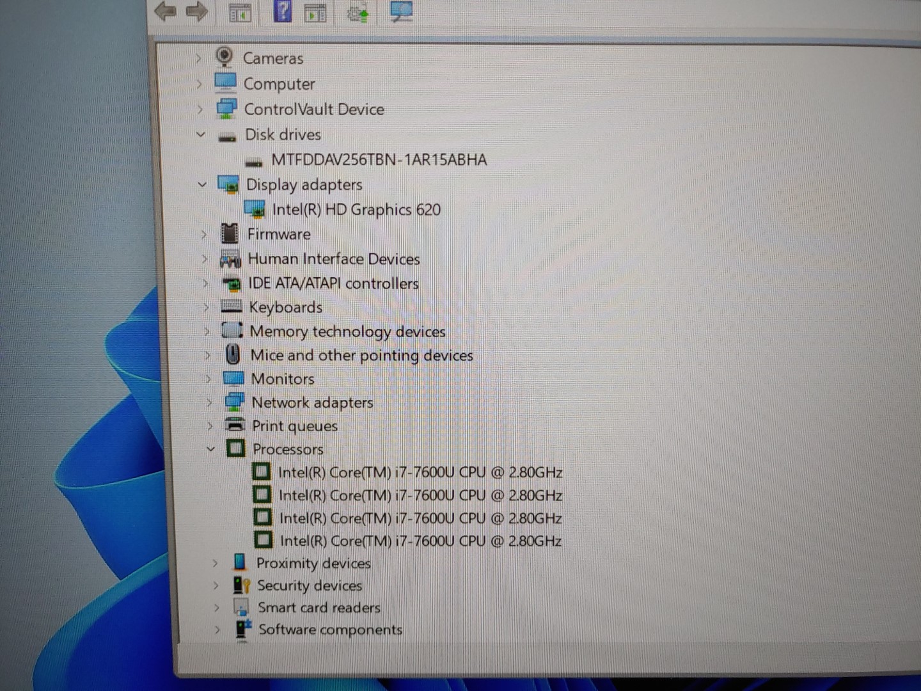Click the Show/Hide action pane toolbar icon

coord(315,13)
